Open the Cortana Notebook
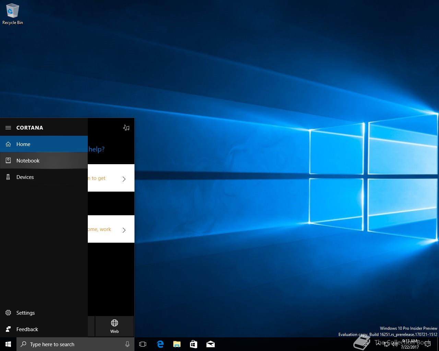The height and width of the screenshot is (351, 439). [x=44, y=160]
